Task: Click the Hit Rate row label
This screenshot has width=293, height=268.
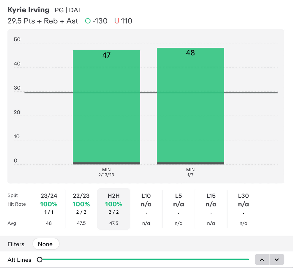Action: 17,204
